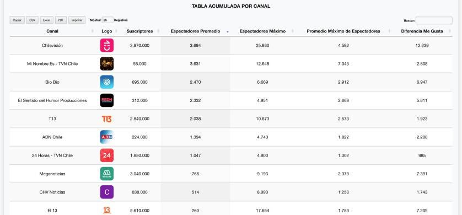Viewport: 462px width, 215px height.
Task: Click the Chilevisión channel logo
Action: pyautogui.click(x=106, y=45)
